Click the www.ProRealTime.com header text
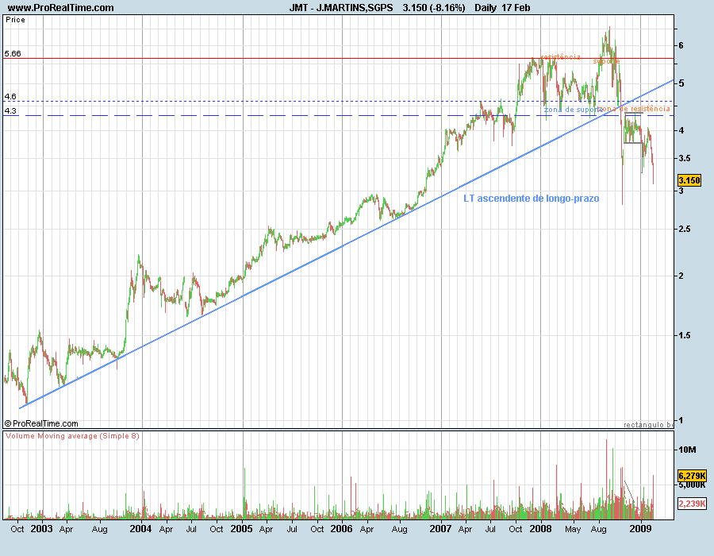 (x=60, y=8)
